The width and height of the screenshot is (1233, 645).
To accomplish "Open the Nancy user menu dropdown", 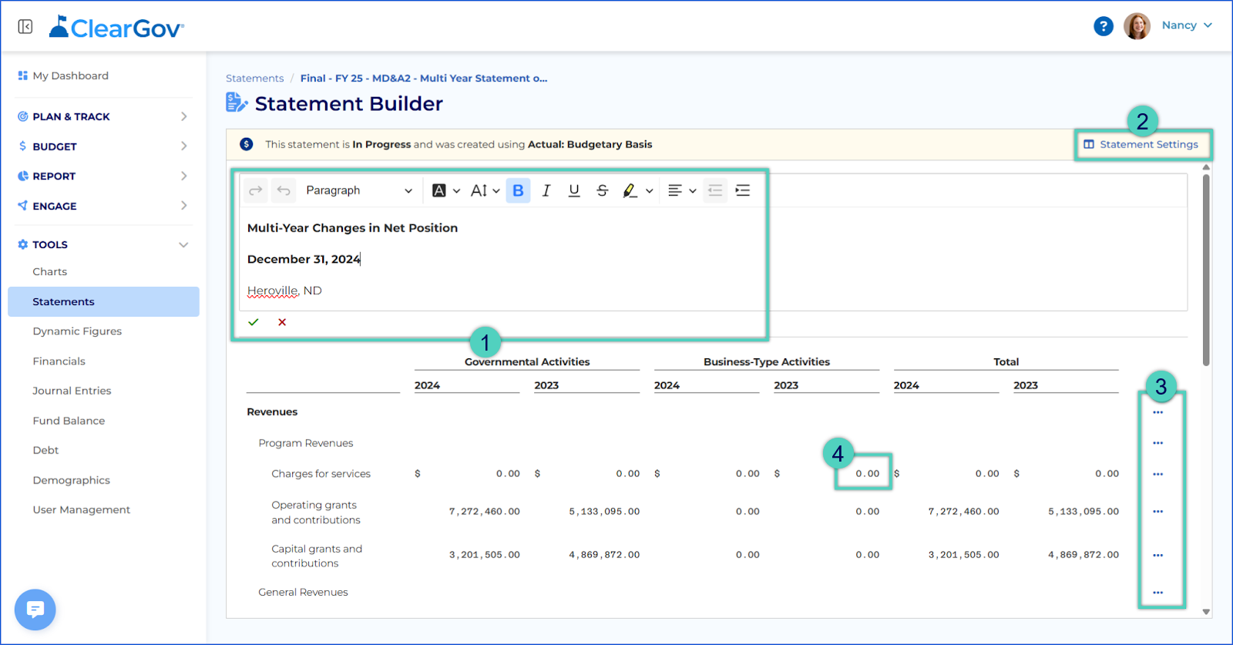I will [x=1188, y=25].
